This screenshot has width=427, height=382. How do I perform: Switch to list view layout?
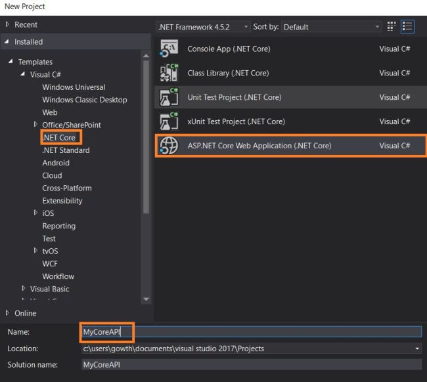[x=407, y=27]
